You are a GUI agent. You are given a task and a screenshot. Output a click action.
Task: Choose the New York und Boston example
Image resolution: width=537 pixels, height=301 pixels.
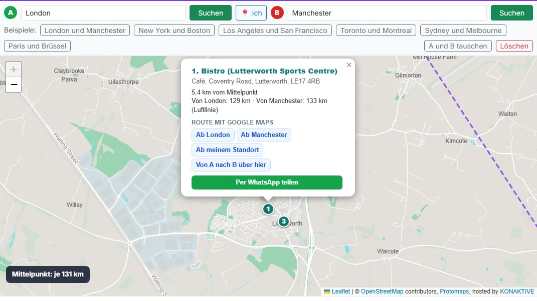(174, 30)
